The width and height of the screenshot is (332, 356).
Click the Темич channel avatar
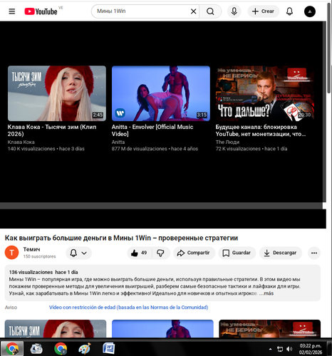click(x=11, y=253)
